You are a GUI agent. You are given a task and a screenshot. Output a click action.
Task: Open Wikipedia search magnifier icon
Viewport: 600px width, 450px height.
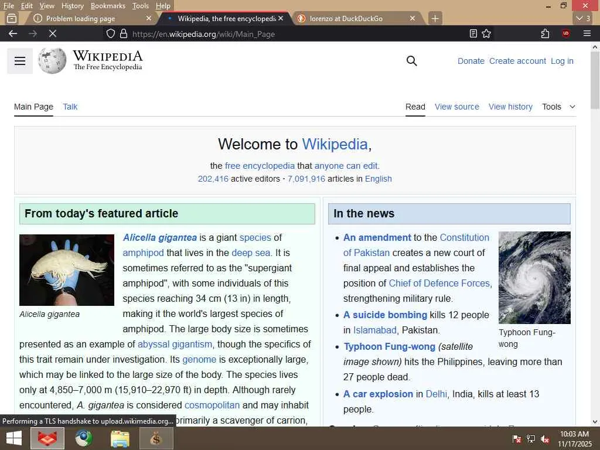tap(411, 61)
